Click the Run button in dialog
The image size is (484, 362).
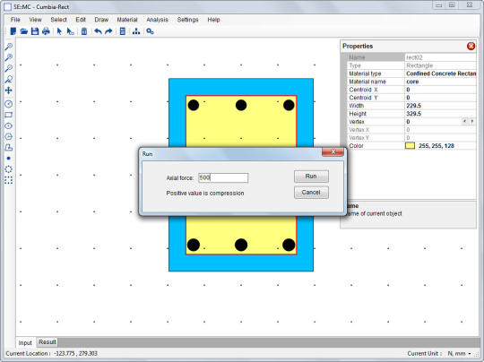coord(311,177)
